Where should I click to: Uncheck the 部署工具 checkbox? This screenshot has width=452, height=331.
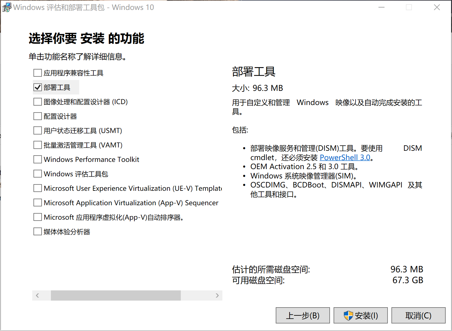pyautogui.click(x=38, y=88)
